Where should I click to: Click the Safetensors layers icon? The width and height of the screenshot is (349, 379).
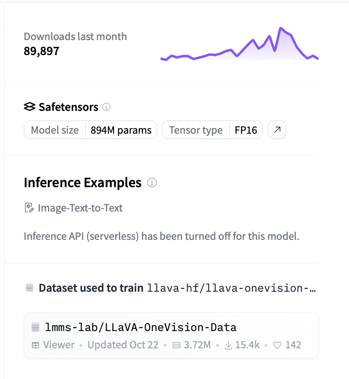click(30, 107)
